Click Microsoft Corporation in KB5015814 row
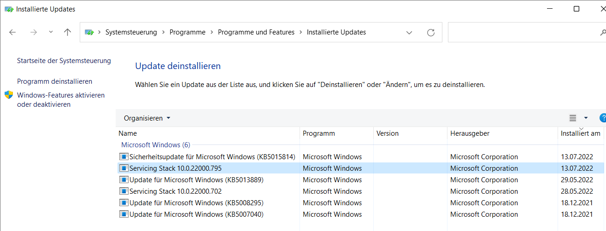Screen dimensions: 606x231 pos(484,157)
